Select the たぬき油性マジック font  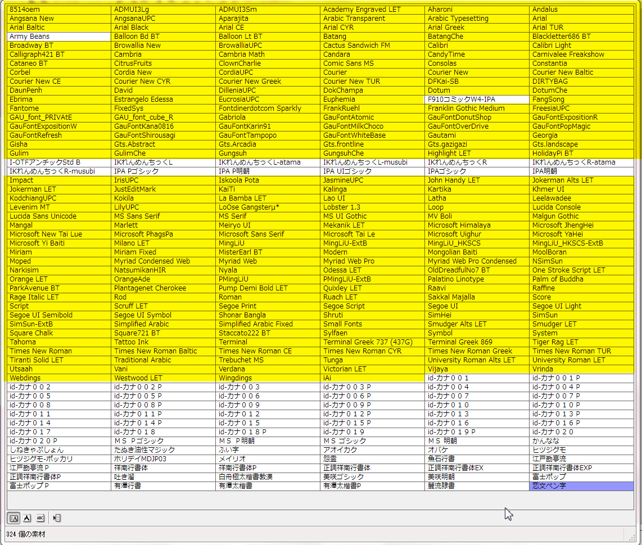click(164, 451)
